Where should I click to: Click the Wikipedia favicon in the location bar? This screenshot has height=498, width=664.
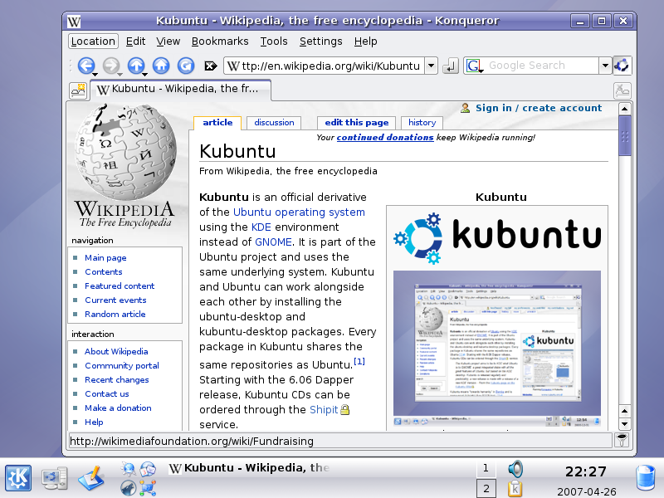click(x=232, y=65)
